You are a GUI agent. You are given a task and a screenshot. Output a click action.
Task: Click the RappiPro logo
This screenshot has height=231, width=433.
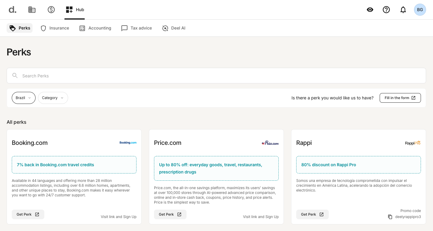pos(413,143)
